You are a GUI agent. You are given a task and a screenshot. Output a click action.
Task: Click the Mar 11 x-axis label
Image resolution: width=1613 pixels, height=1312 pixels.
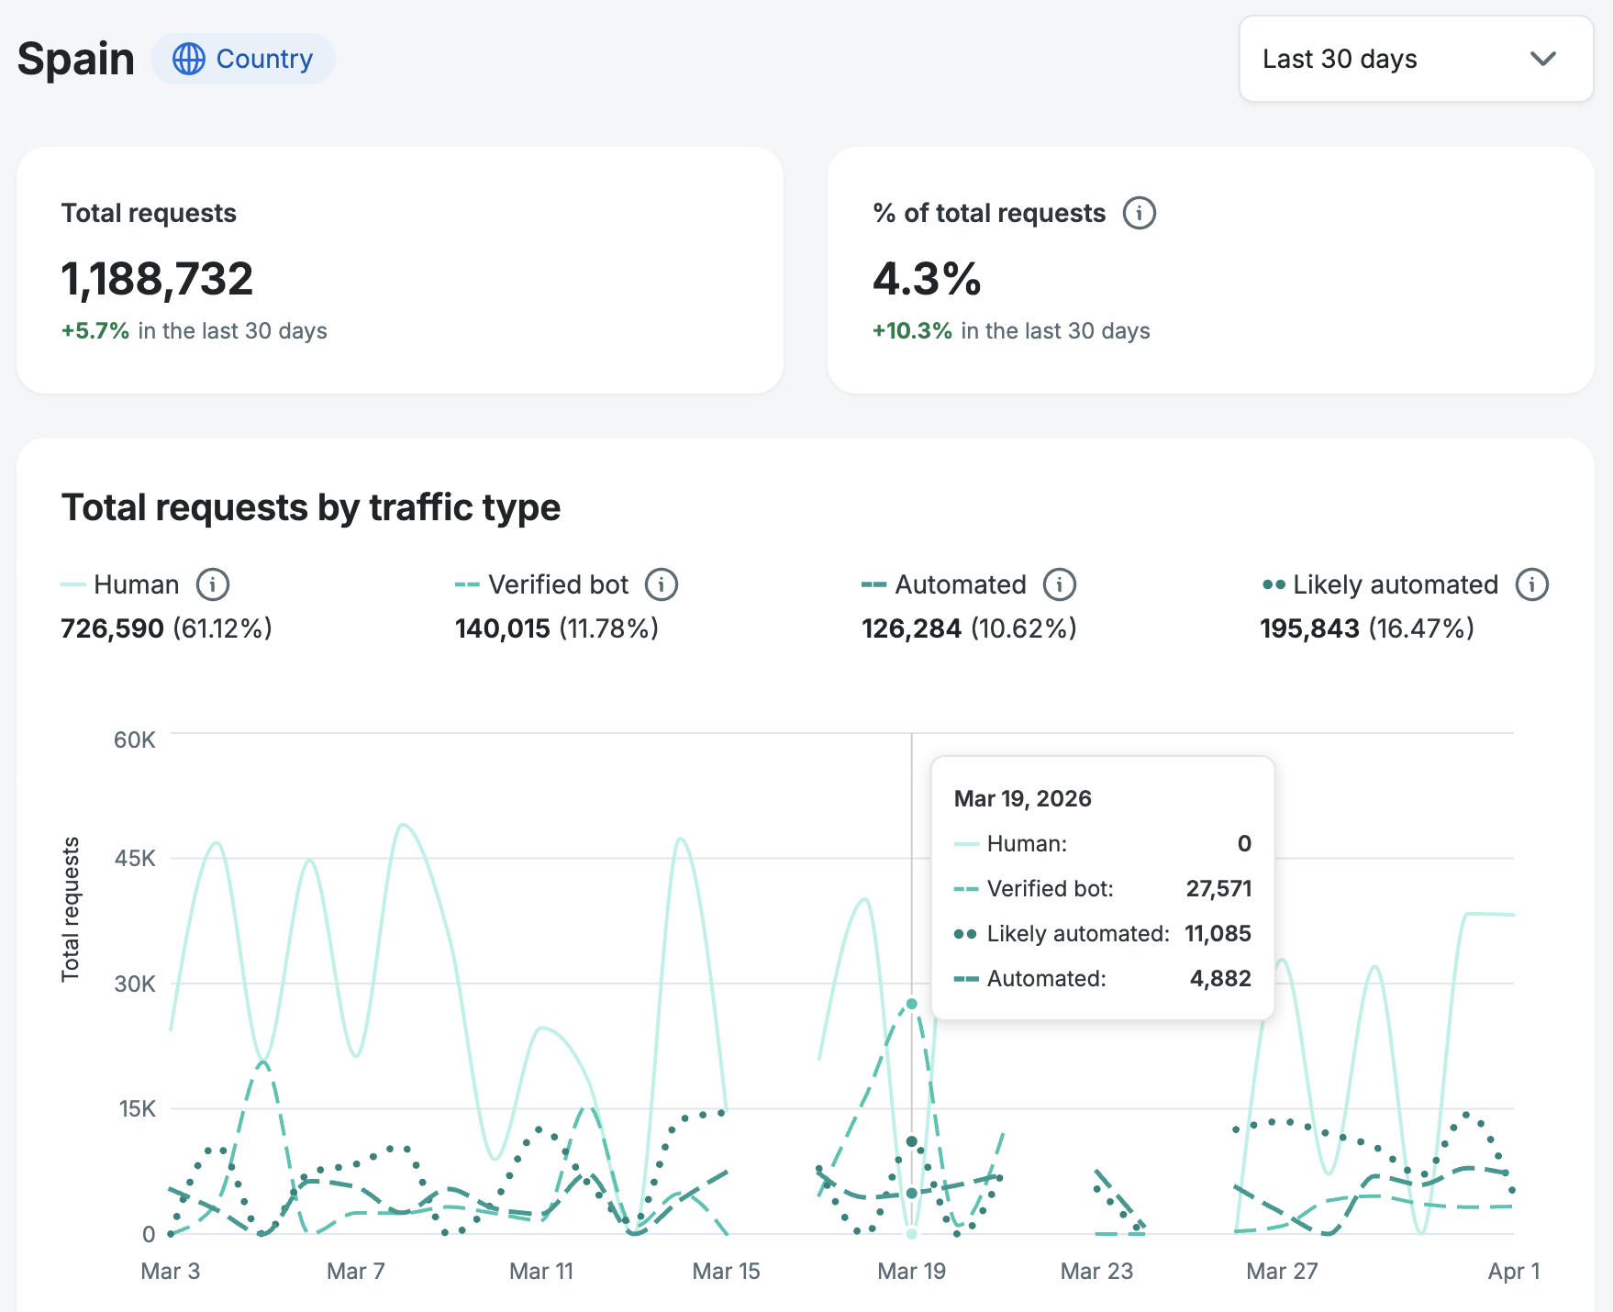pos(541,1271)
